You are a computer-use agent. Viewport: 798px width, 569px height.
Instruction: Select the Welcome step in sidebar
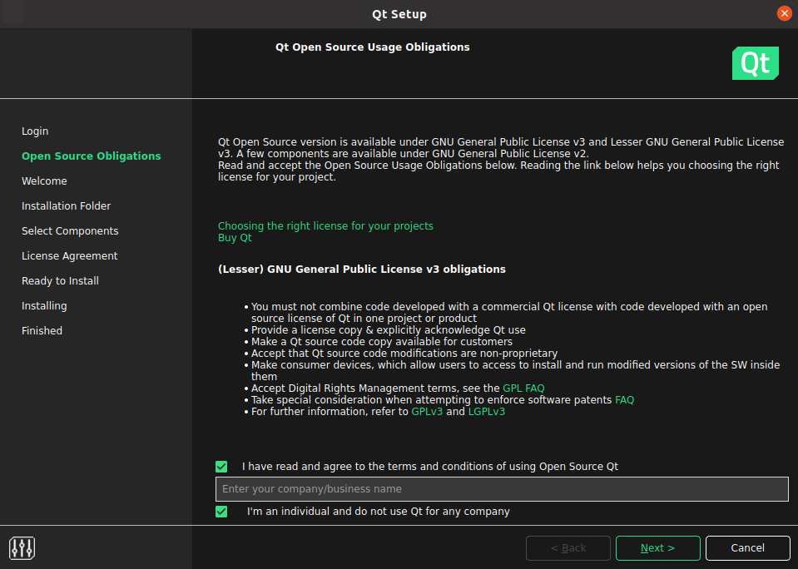click(x=44, y=181)
